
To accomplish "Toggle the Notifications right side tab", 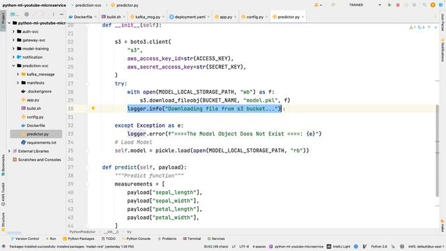I will tap(443, 50).
